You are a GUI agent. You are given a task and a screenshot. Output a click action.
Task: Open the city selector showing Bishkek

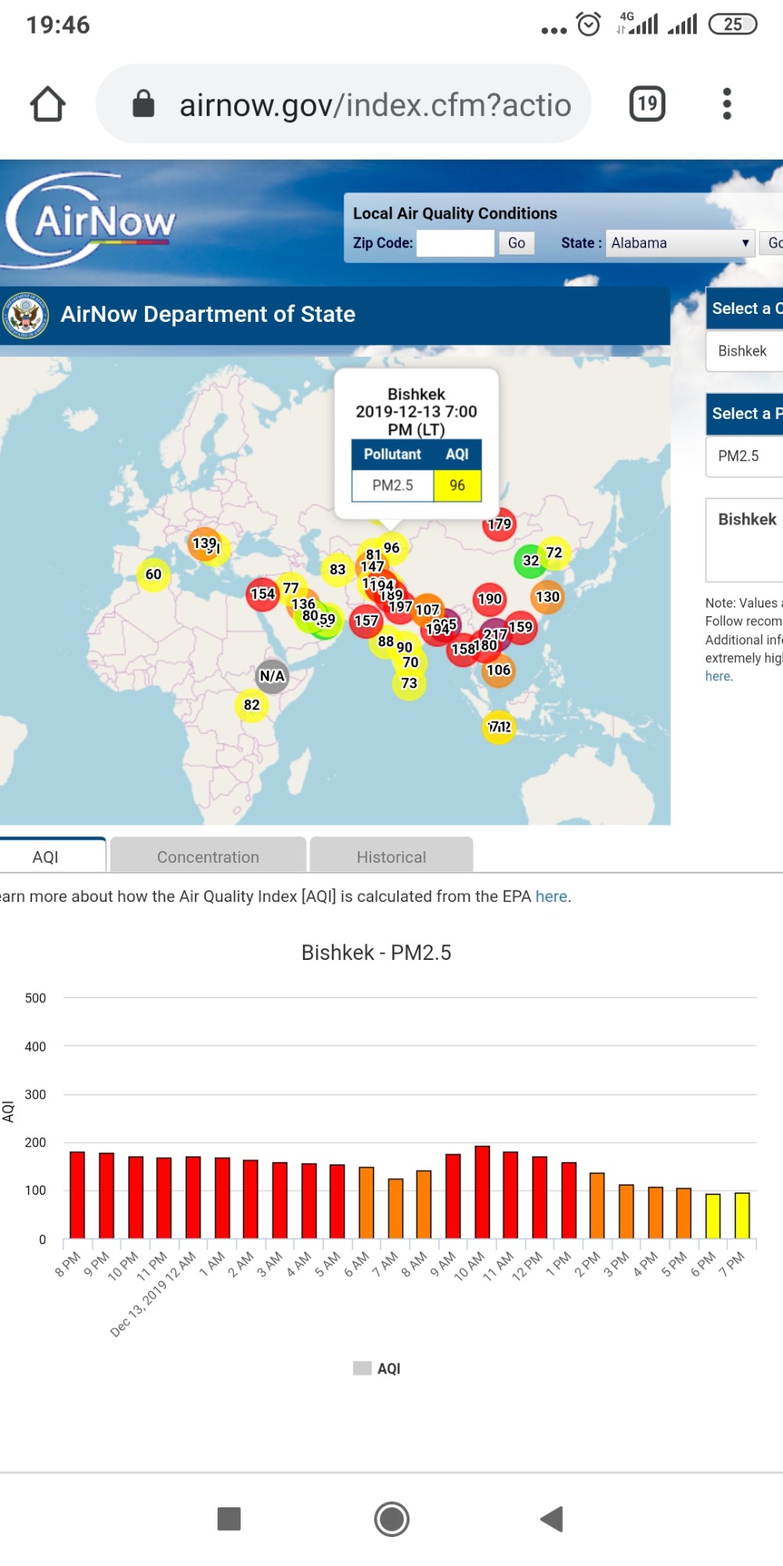coord(744,351)
